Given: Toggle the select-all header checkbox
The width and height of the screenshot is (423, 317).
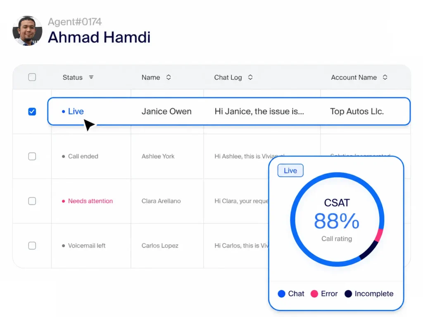Looking at the screenshot, I should [32, 77].
